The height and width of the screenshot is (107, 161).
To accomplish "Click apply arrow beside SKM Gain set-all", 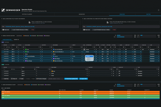I will click(x=117, y=69).
